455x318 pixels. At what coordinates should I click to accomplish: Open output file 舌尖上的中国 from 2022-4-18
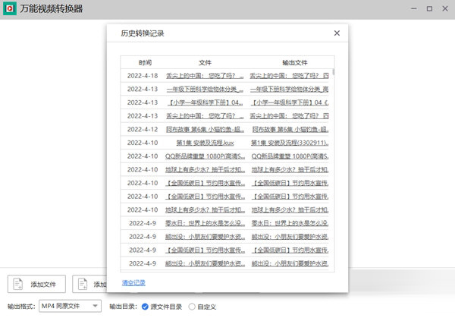[x=290, y=76]
